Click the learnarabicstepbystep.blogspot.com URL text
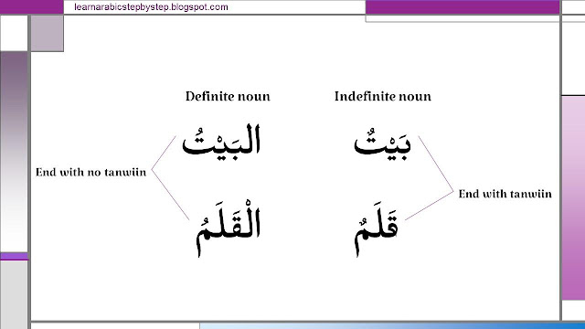Screen dimensions: 585x329 (151, 7)
